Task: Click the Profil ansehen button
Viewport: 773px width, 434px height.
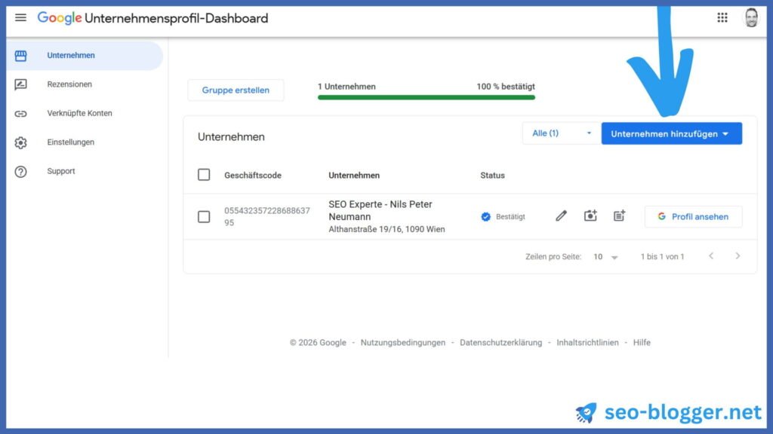Action: pos(693,216)
